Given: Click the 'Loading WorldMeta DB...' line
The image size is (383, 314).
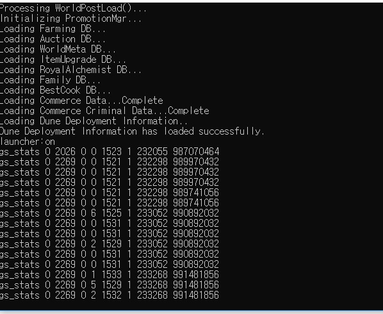Looking at the screenshot, I should pyautogui.click(x=58, y=49).
